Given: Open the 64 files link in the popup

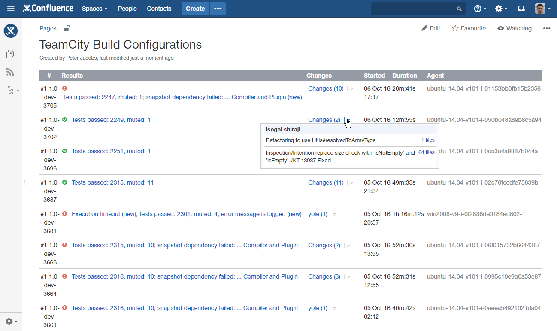Looking at the screenshot, I should tap(426, 152).
